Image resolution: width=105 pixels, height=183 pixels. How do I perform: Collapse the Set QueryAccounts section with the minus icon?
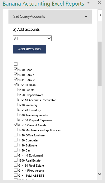pos(86,16)
